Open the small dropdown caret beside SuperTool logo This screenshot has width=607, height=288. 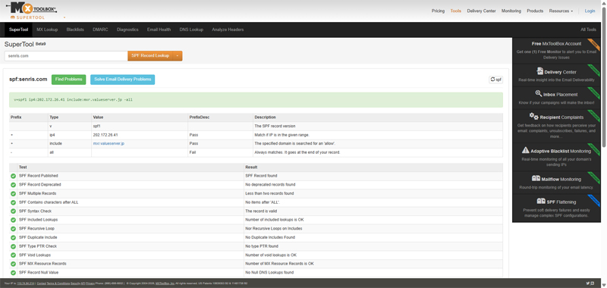64,17
